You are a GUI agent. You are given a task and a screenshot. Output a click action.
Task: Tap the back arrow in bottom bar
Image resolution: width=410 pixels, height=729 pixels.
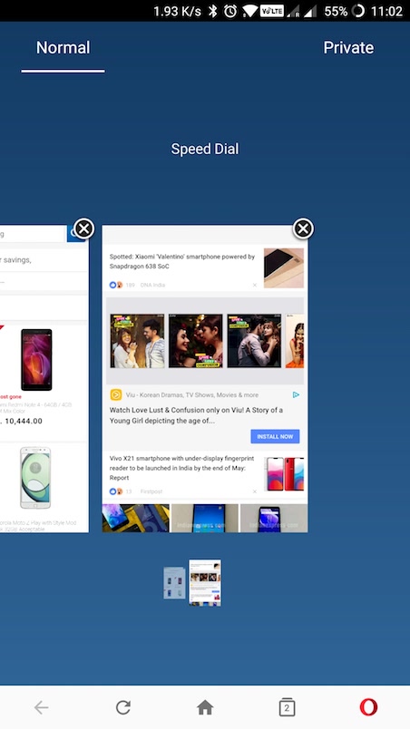41,707
